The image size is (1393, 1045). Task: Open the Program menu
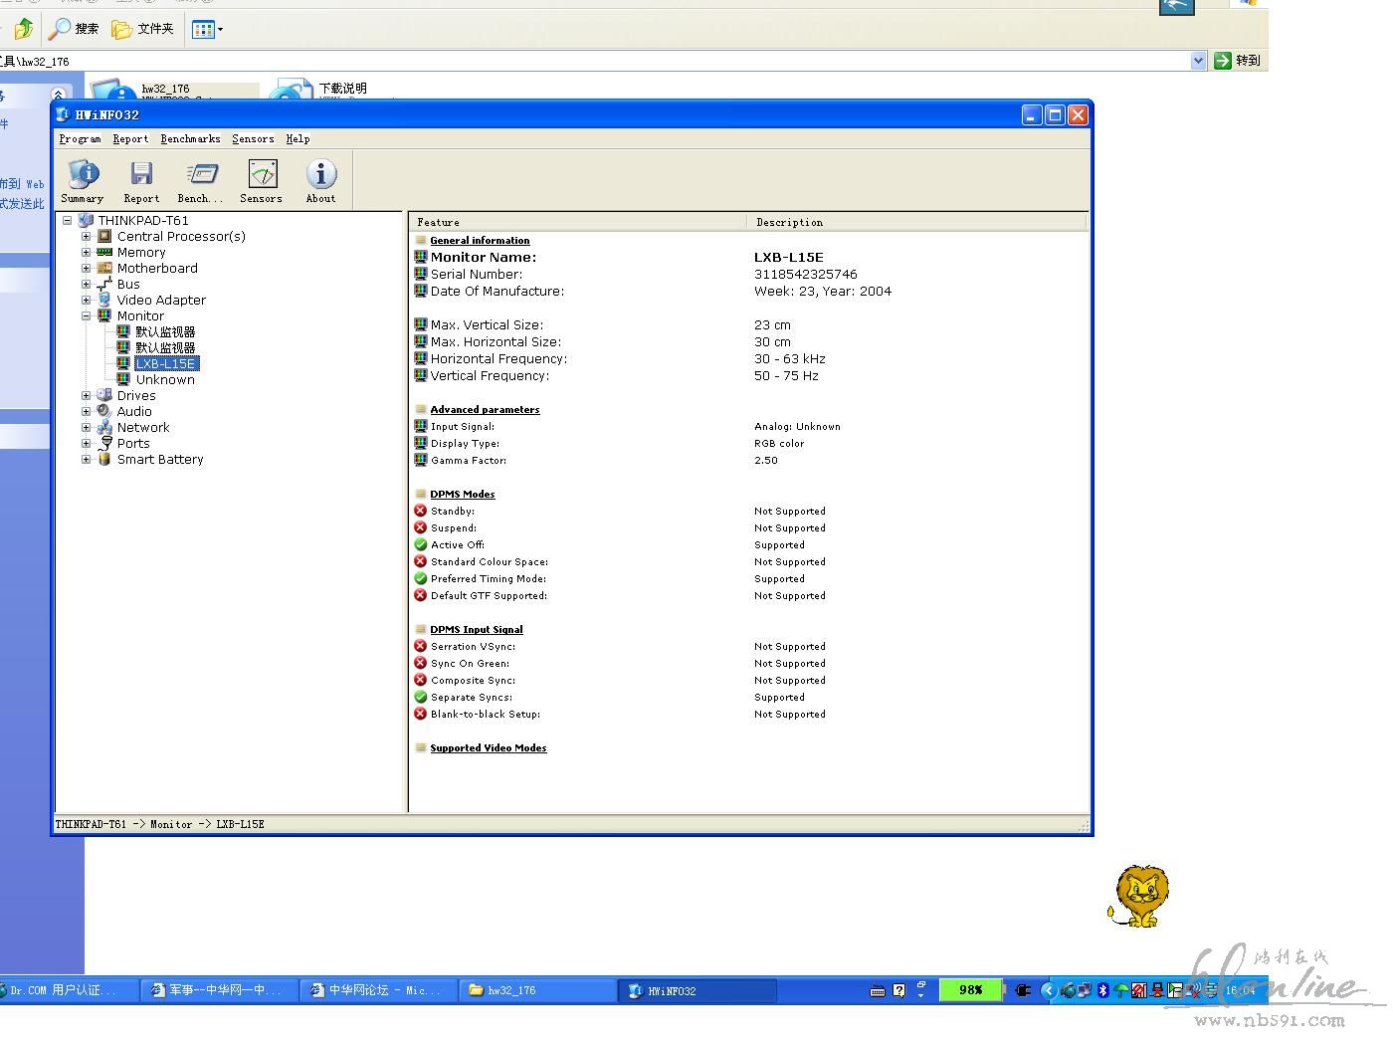click(80, 139)
